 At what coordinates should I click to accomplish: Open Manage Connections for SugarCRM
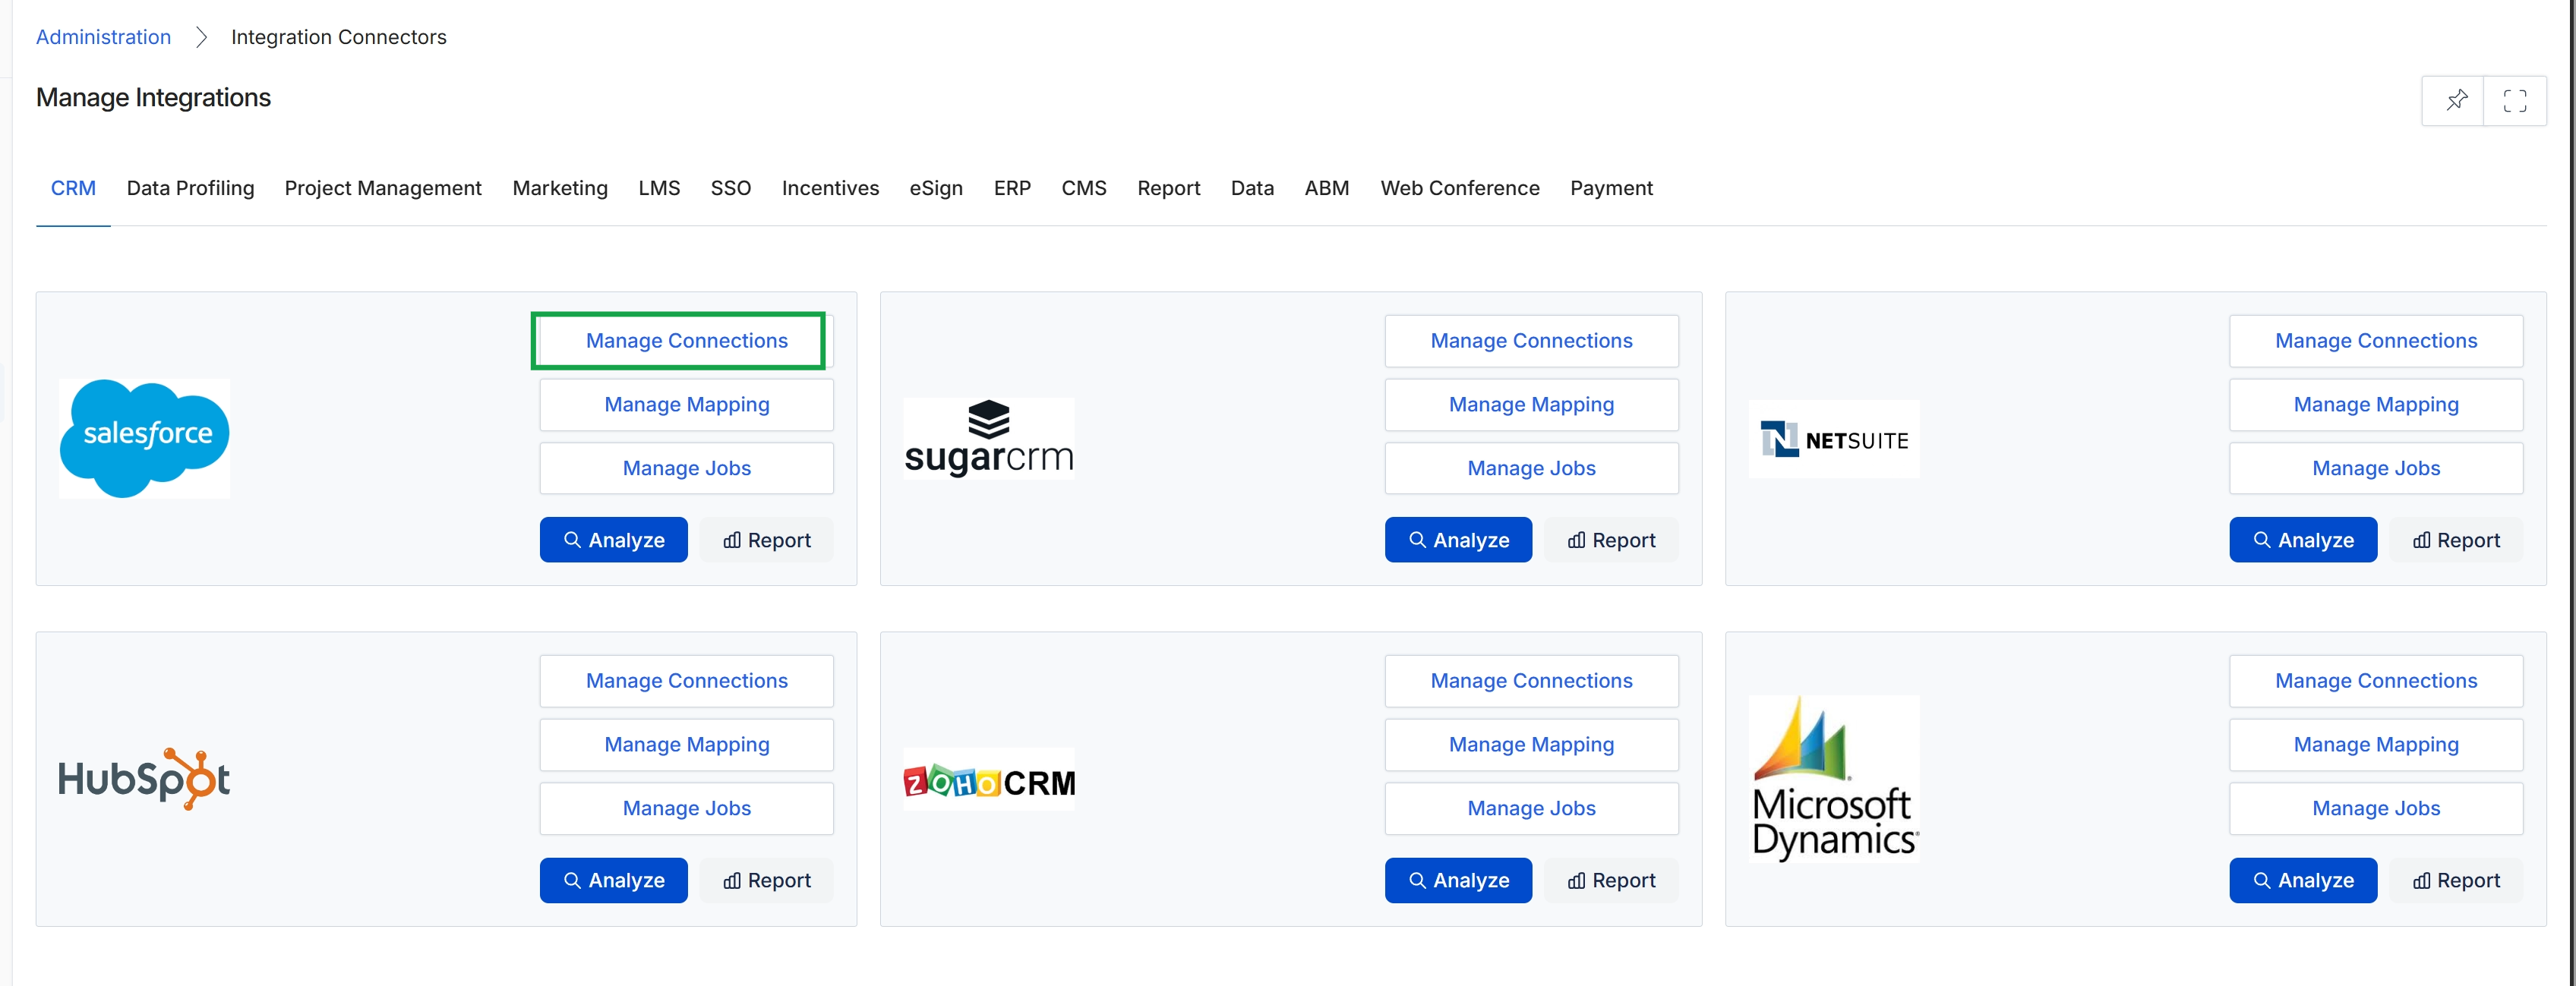click(1531, 341)
